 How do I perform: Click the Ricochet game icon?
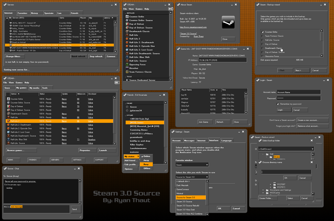pos(127,68)
